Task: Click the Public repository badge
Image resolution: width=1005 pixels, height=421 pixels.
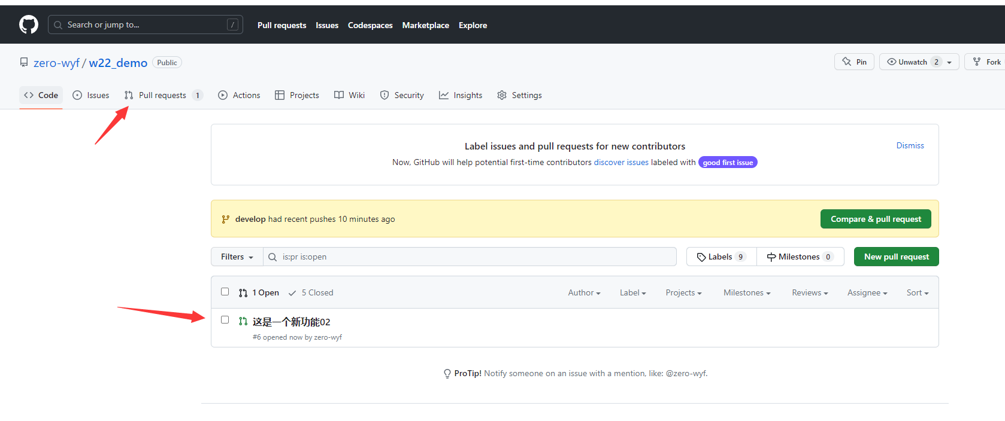Action: 167,62
